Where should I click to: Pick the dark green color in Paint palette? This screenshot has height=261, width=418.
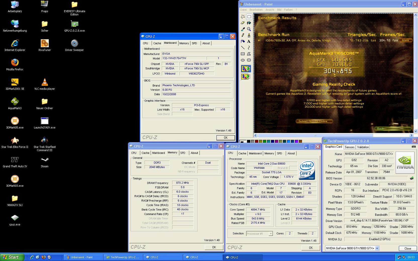265,142
